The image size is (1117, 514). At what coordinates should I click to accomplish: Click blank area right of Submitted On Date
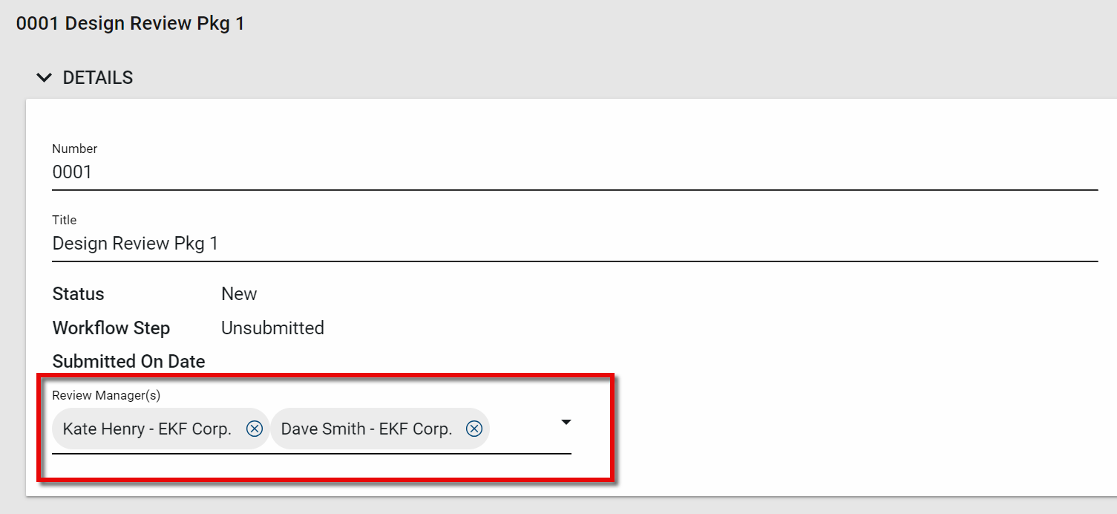coord(520,362)
